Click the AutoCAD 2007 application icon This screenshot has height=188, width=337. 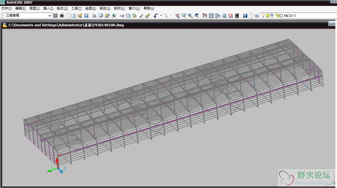coord(3,3)
